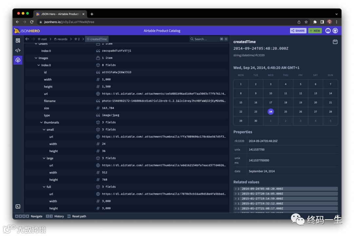Select createdTime in the breadcrumb path
354x236 pixels.
(97, 39)
